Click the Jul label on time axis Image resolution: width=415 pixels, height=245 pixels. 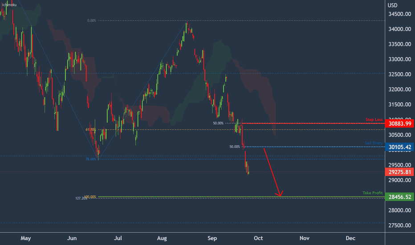[x=118, y=238]
